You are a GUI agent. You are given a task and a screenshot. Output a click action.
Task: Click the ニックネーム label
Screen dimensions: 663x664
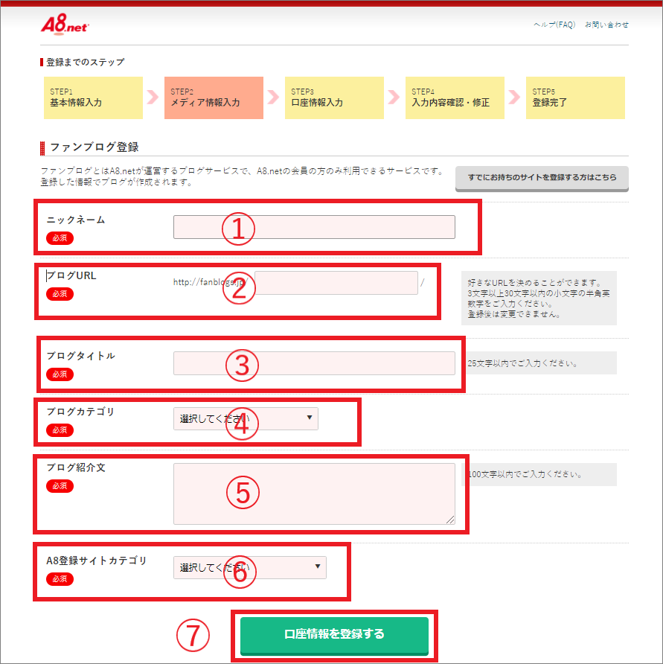click(76, 220)
